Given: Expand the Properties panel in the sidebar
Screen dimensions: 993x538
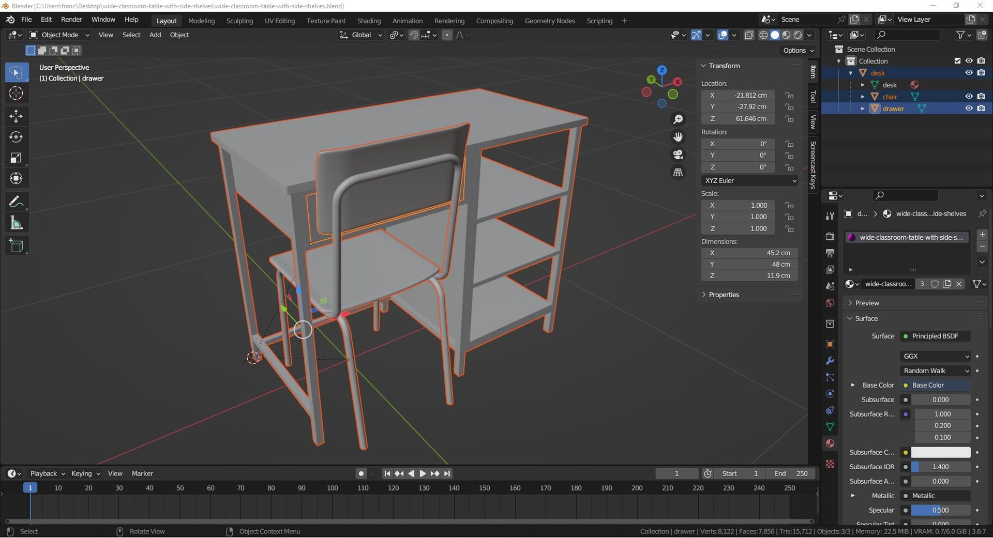Looking at the screenshot, I should click(724, 295).
